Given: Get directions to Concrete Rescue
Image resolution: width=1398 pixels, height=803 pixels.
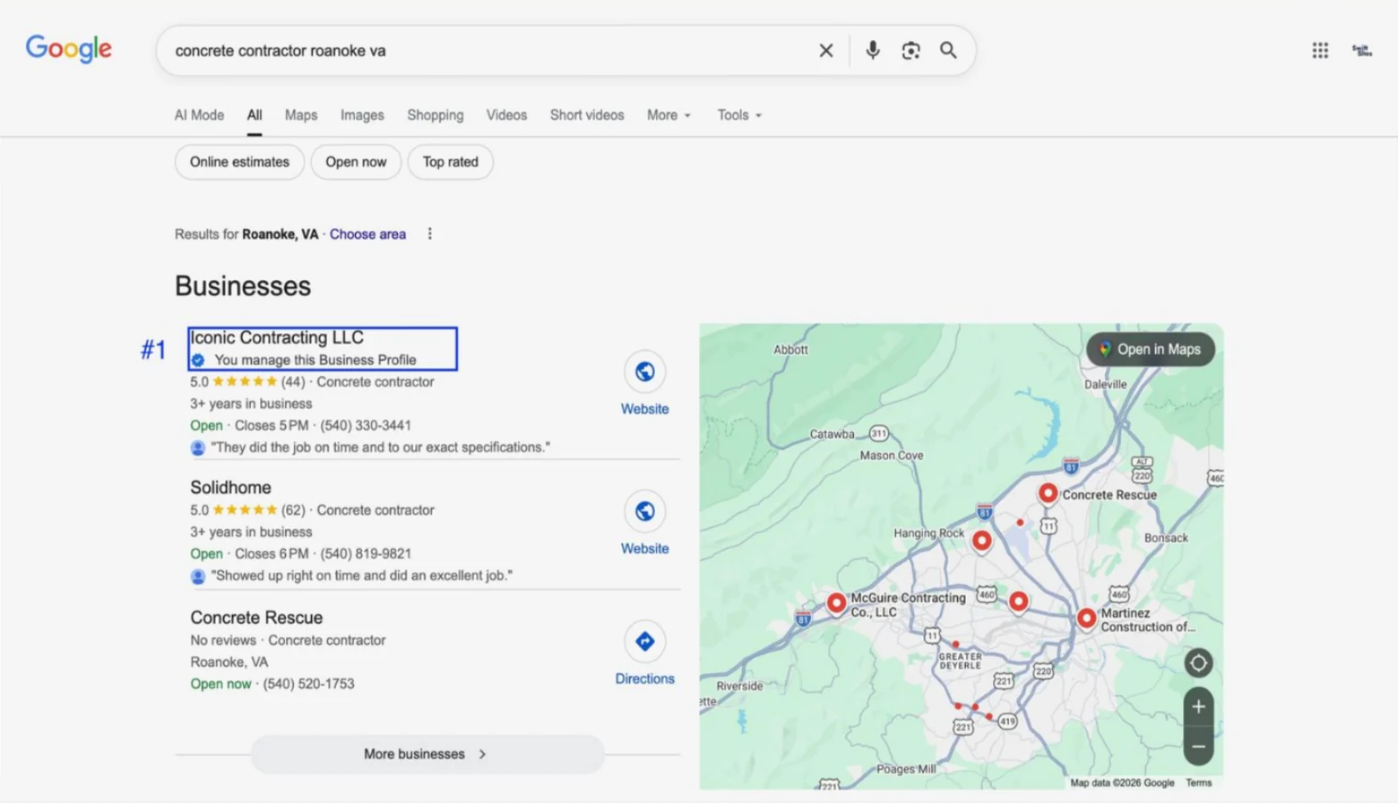Looking at the screenshot, I should (644, 642).
